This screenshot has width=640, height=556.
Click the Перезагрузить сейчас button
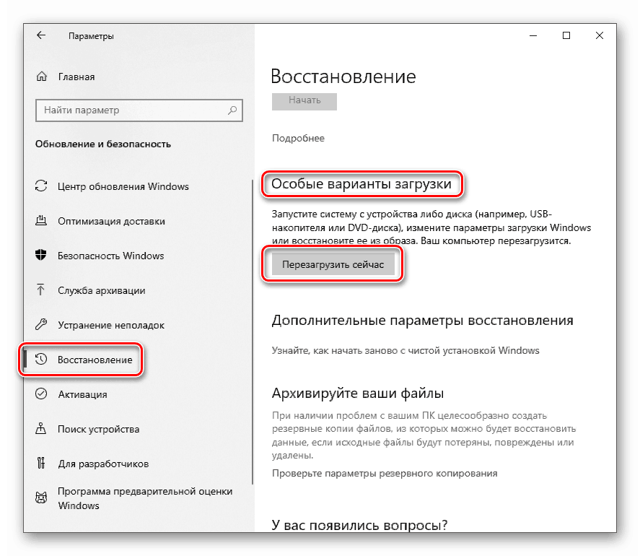point(333,265)
